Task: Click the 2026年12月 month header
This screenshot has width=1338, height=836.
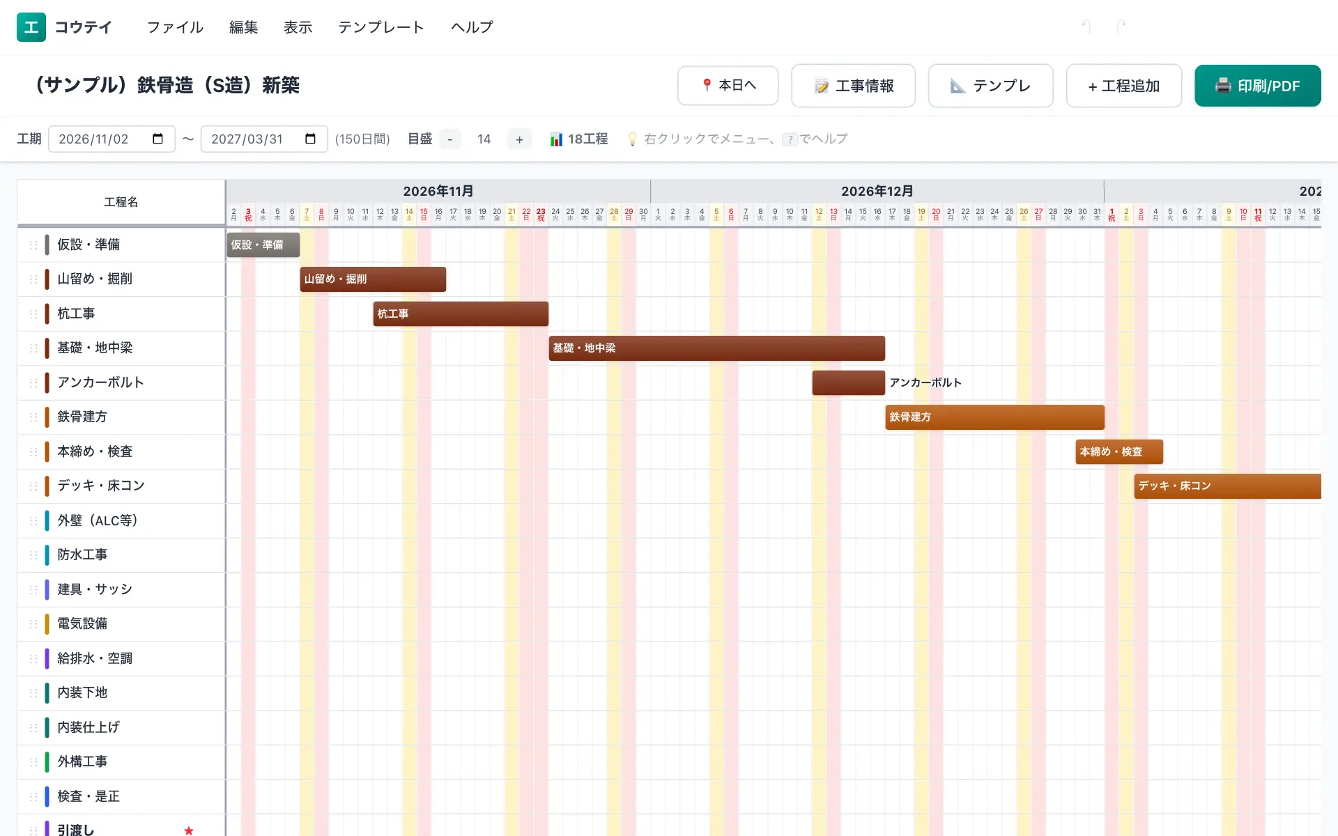Action: tap(877, 191)
